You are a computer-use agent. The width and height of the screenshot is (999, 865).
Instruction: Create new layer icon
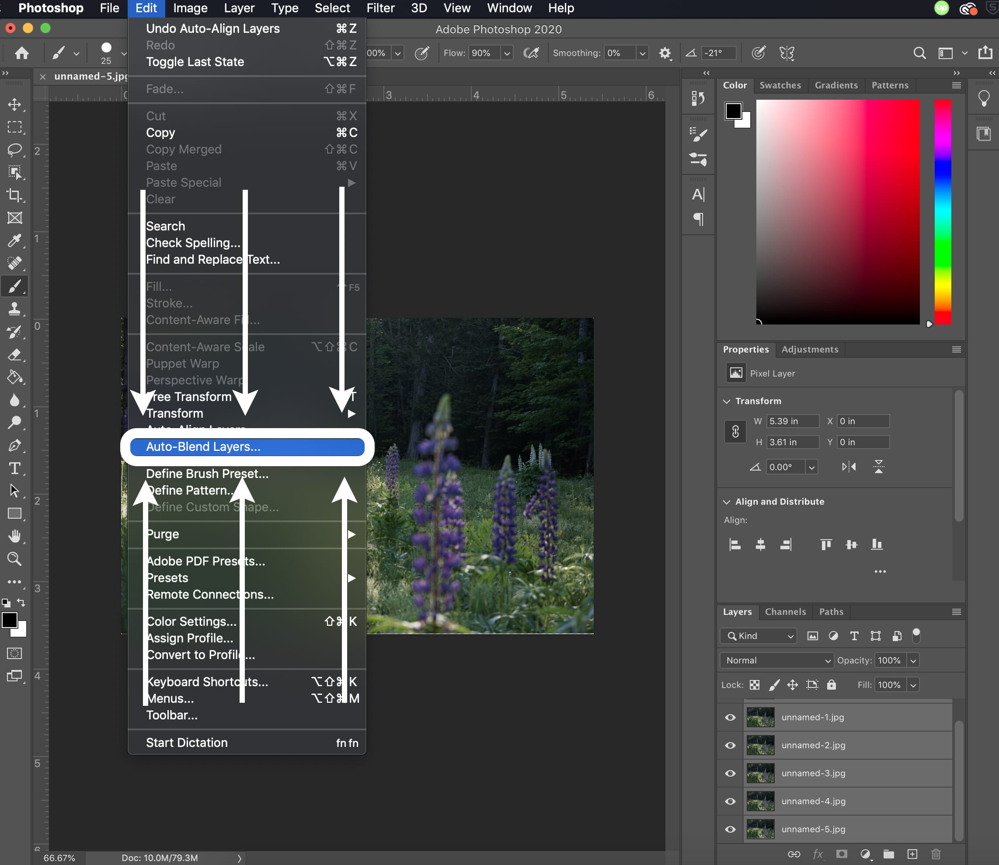coord(912,854)
